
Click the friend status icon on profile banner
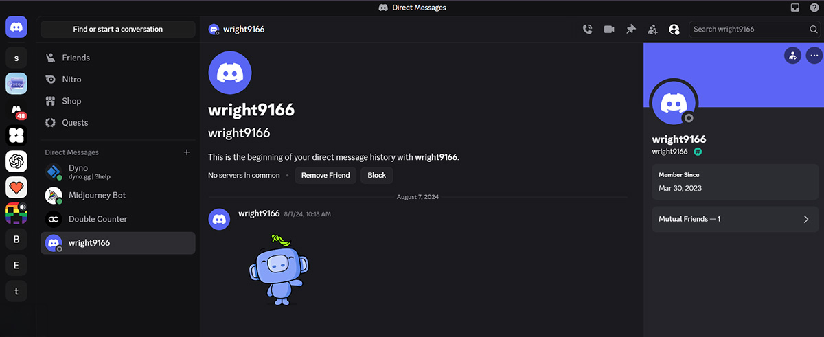792,56
